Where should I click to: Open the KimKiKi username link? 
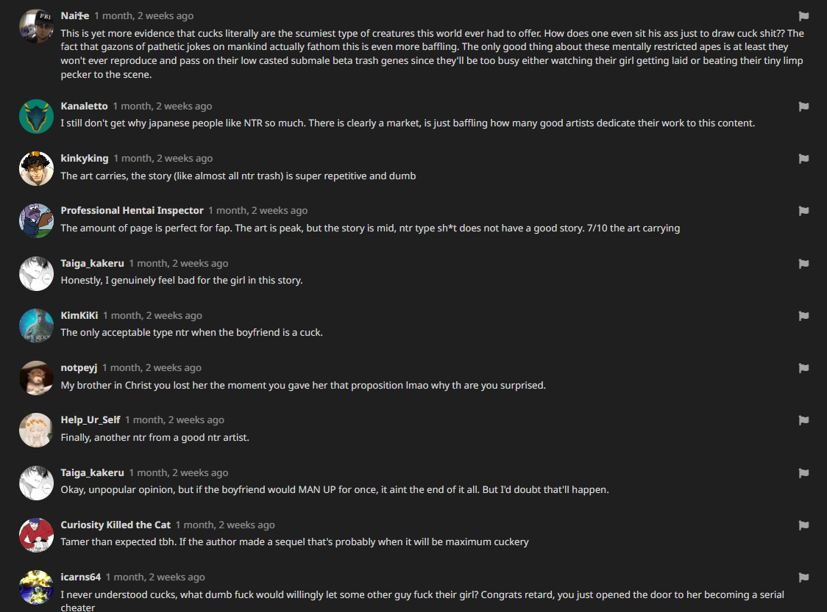[79, 316]
